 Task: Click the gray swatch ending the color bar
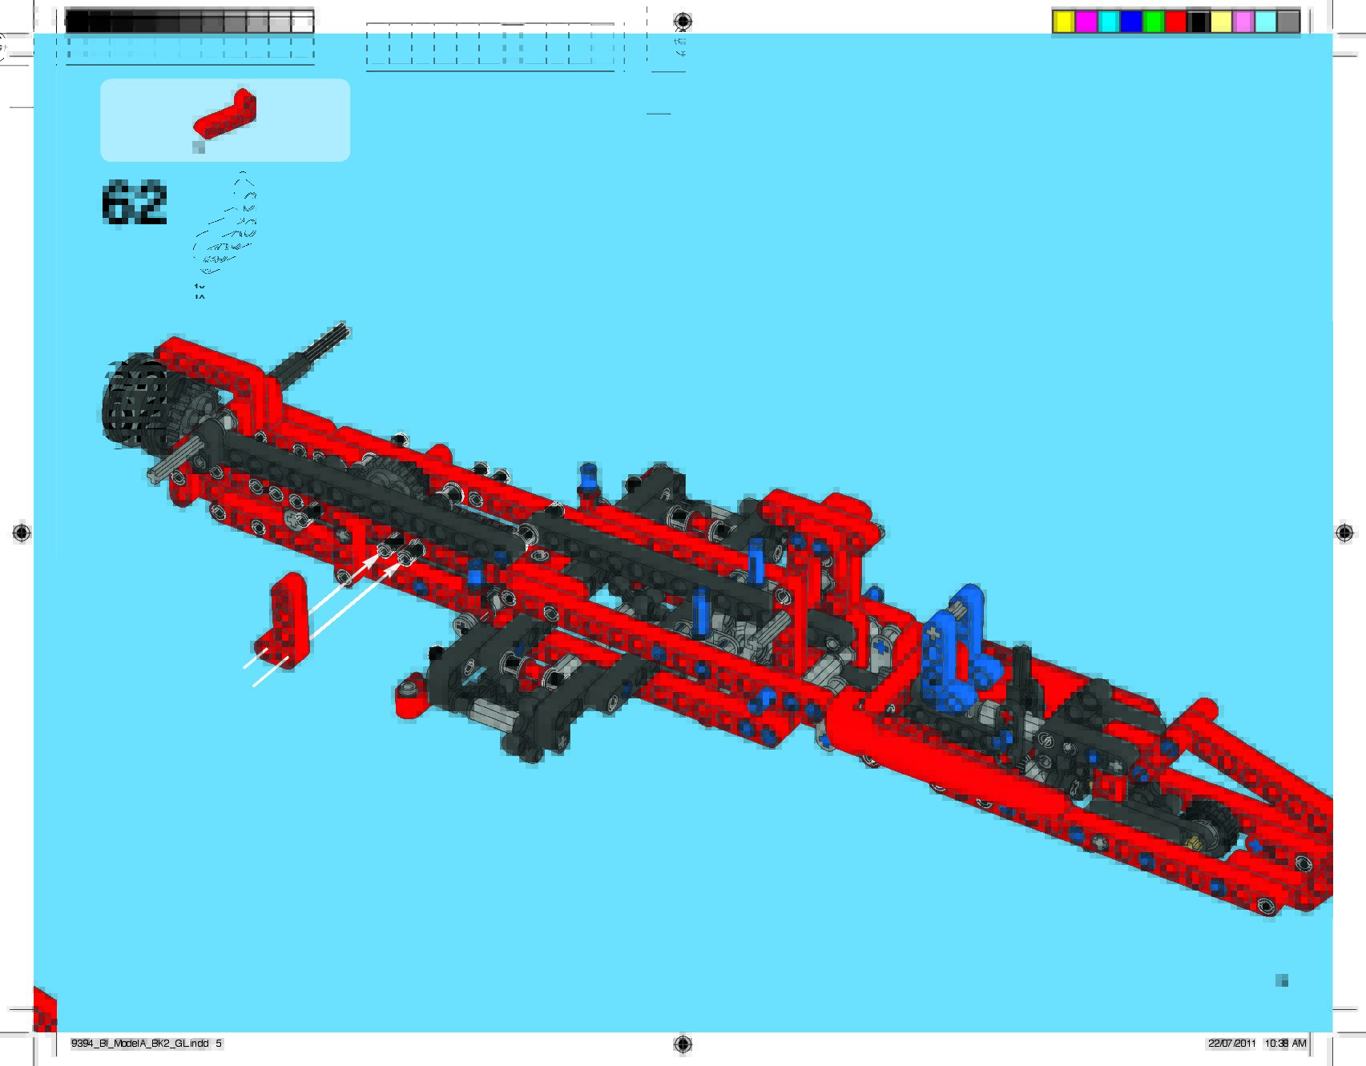click(1287, 22)
